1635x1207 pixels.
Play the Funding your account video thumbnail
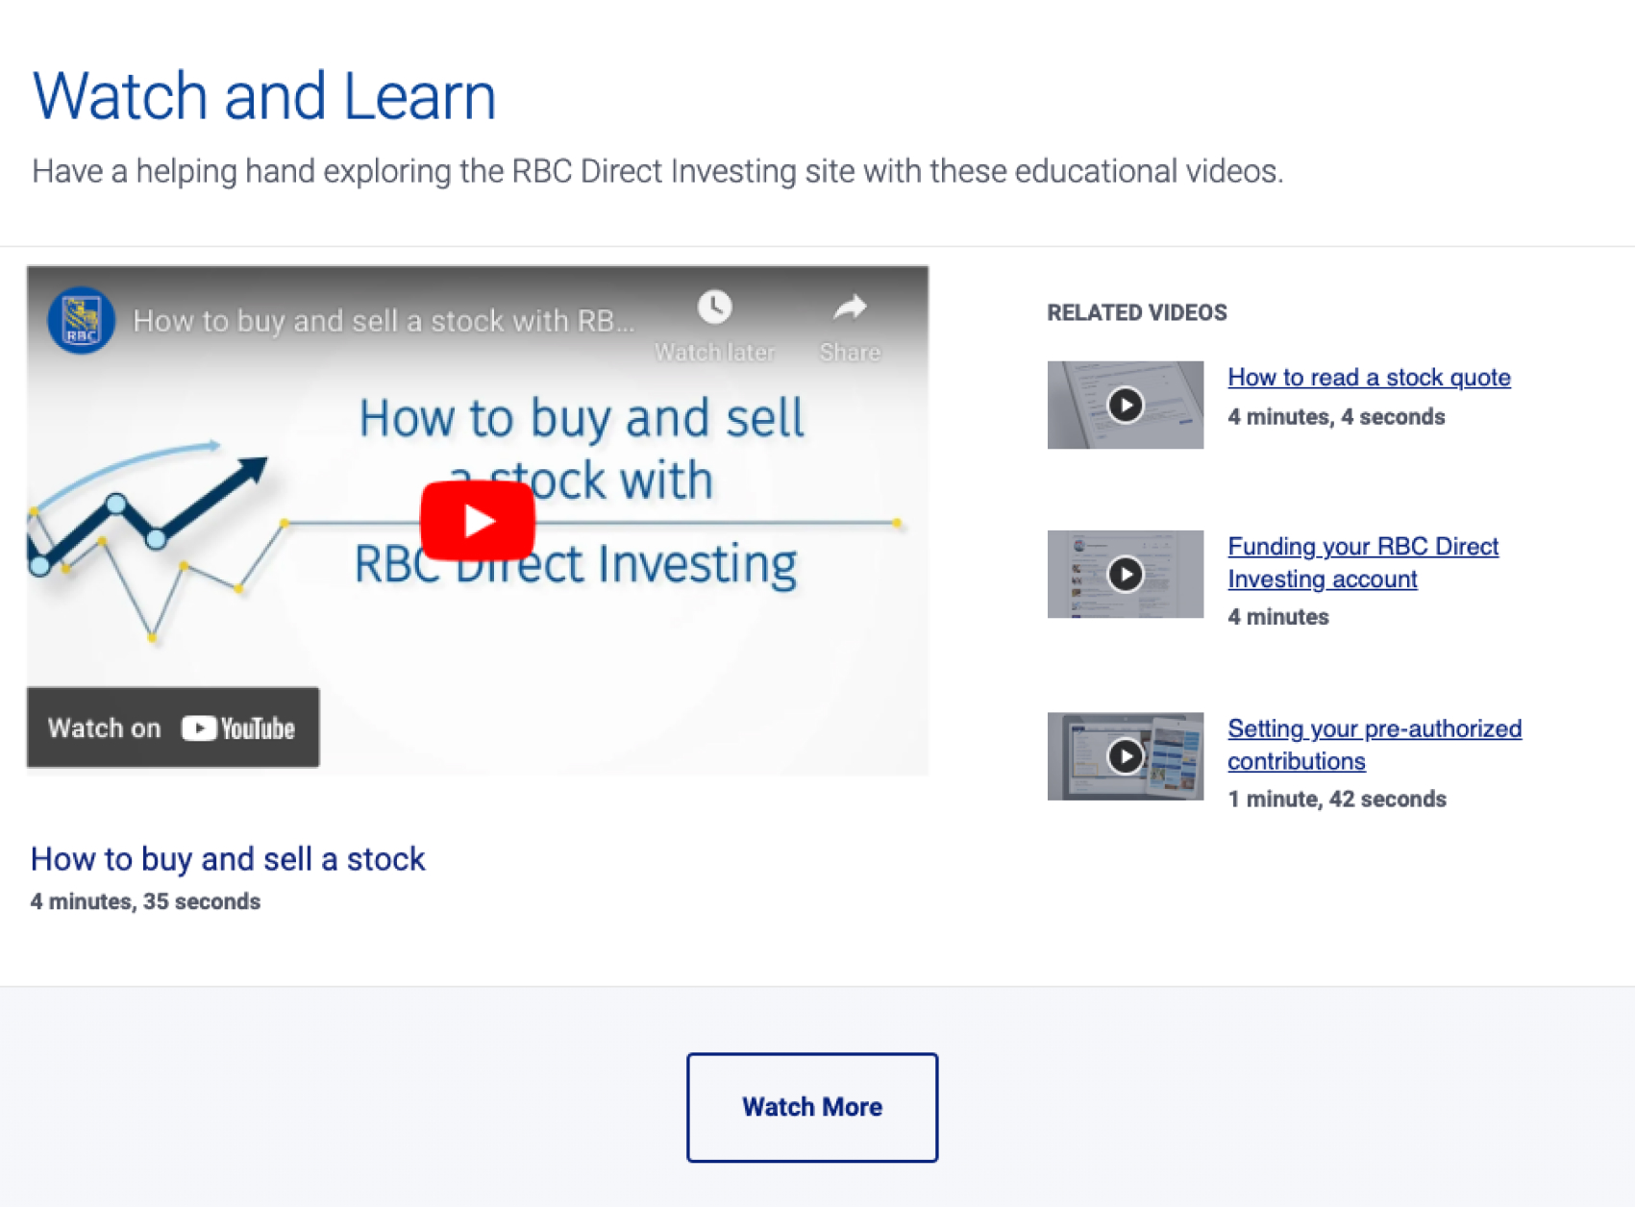1125,574
